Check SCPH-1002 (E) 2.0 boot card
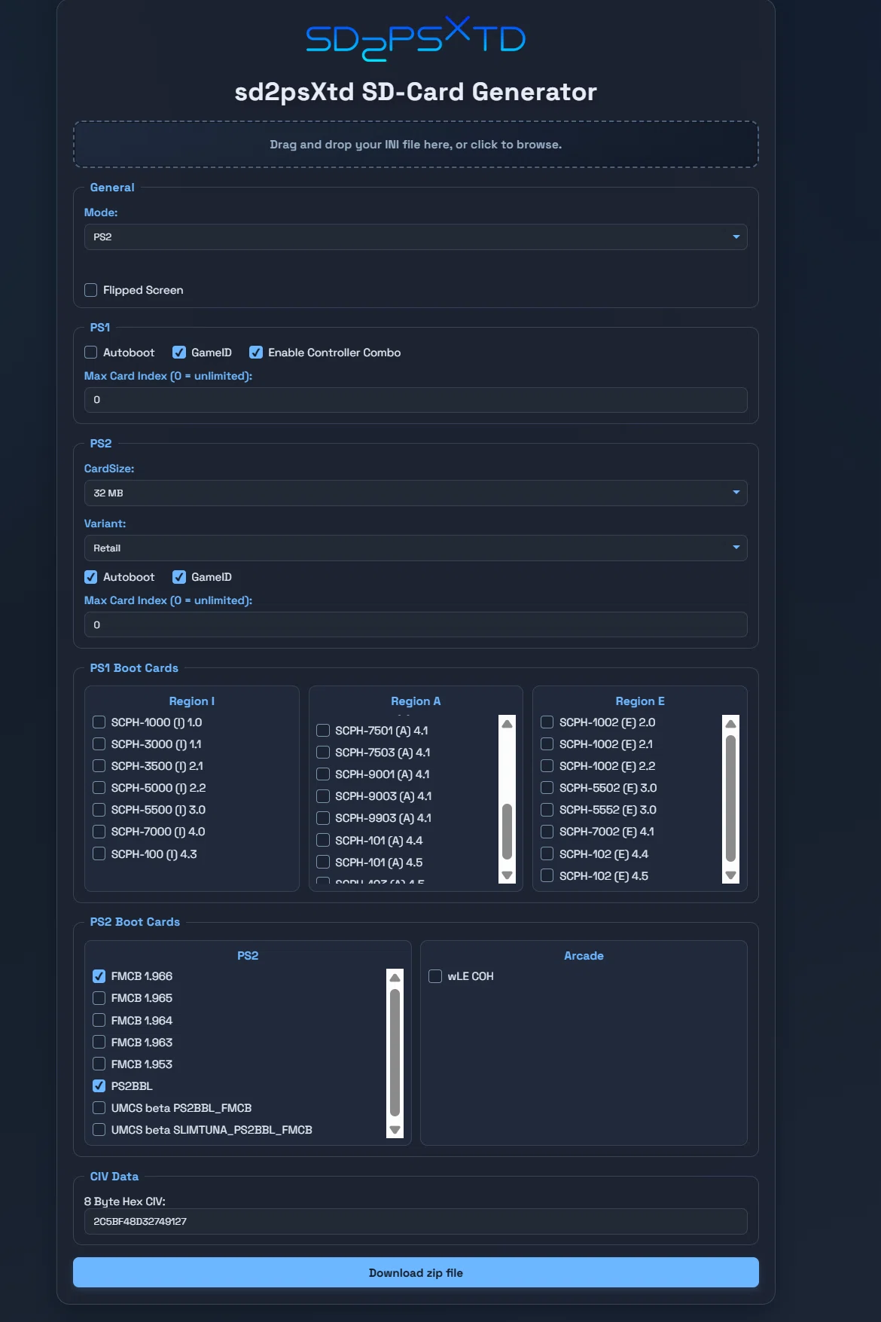 547,722
